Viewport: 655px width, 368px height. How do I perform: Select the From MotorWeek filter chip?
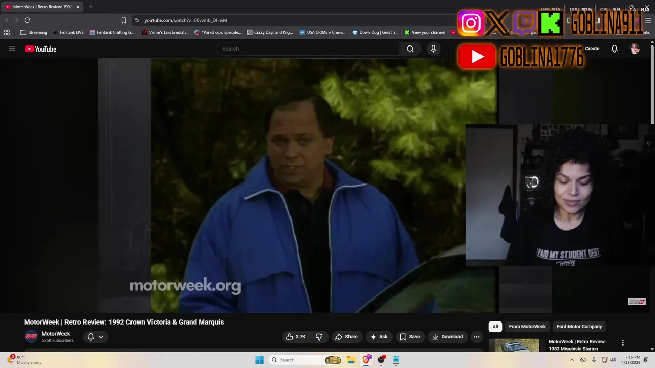click(527, 327)
